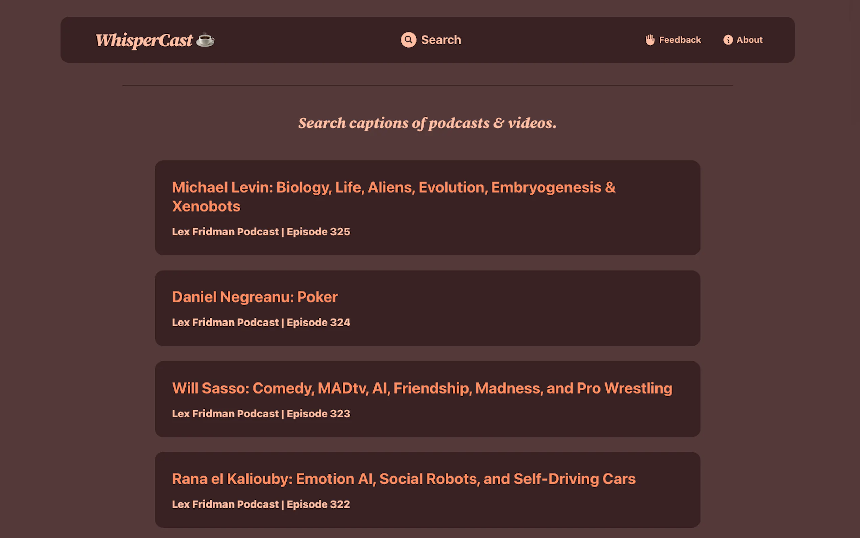
Task: Click the raised hand Feedback icon
Action: [650, 40]
